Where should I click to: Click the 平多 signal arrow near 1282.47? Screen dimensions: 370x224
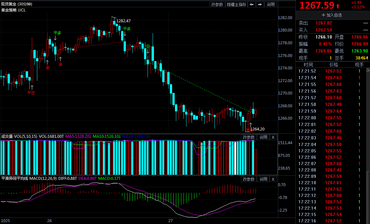point(127,29)
